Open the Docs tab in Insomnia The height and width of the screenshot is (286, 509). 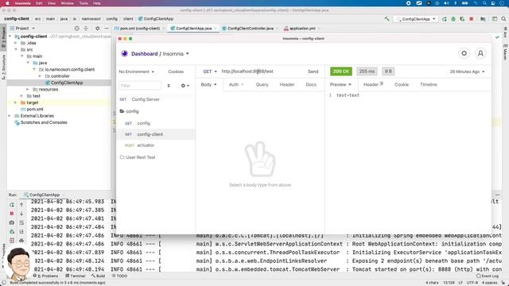click(x=311, y=85)
